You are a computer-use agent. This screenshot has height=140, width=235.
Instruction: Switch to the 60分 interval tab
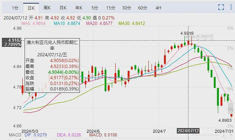[x=143, y=7]
